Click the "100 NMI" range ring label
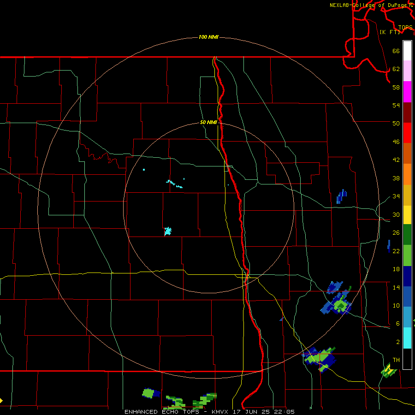 click(x=208, y=37)
